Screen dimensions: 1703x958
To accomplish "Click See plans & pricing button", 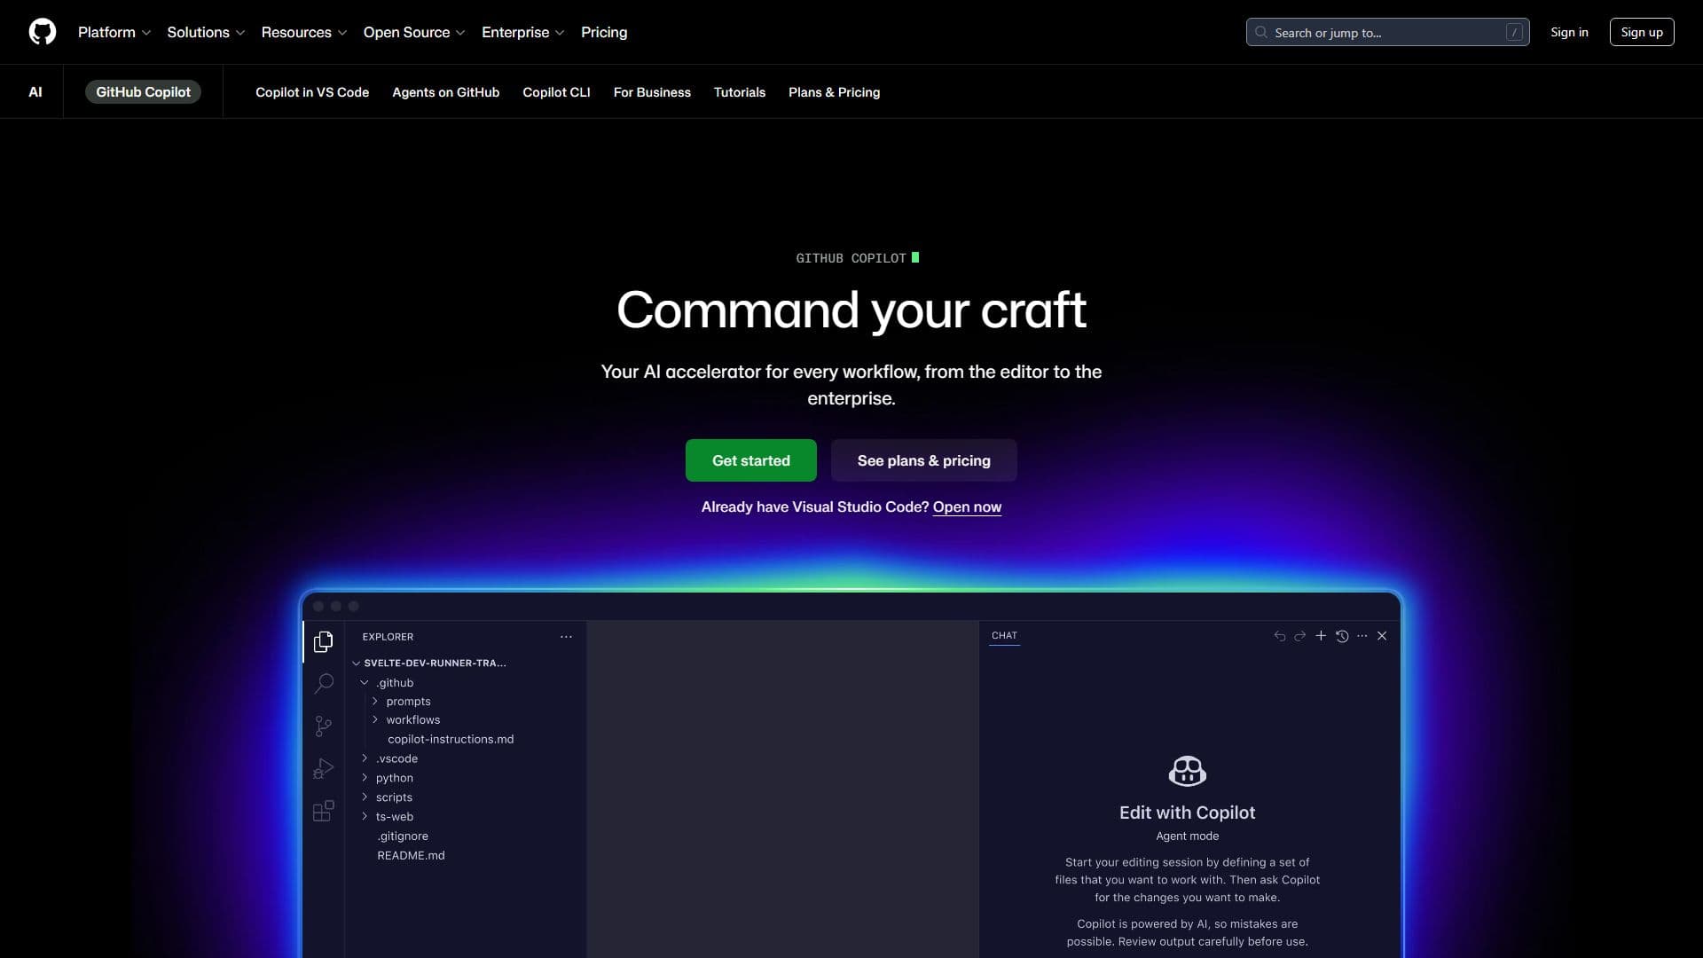I will (x=924, y=460).
